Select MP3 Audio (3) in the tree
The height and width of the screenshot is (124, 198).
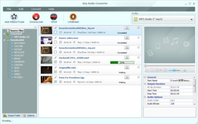22,37
